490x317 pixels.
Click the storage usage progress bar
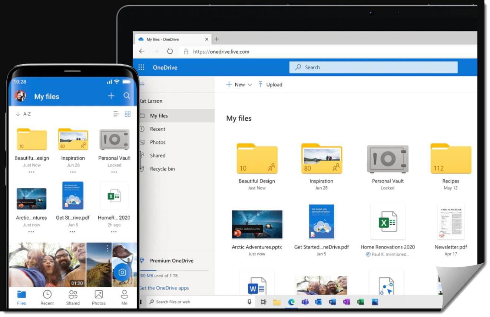pyautogui.click(x=173, y=270)
